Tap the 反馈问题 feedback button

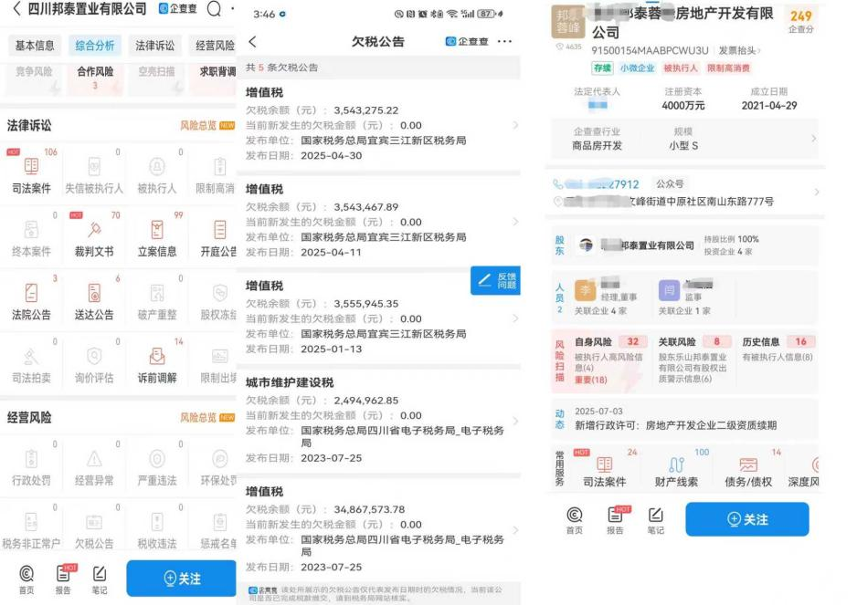pos(494,281)
